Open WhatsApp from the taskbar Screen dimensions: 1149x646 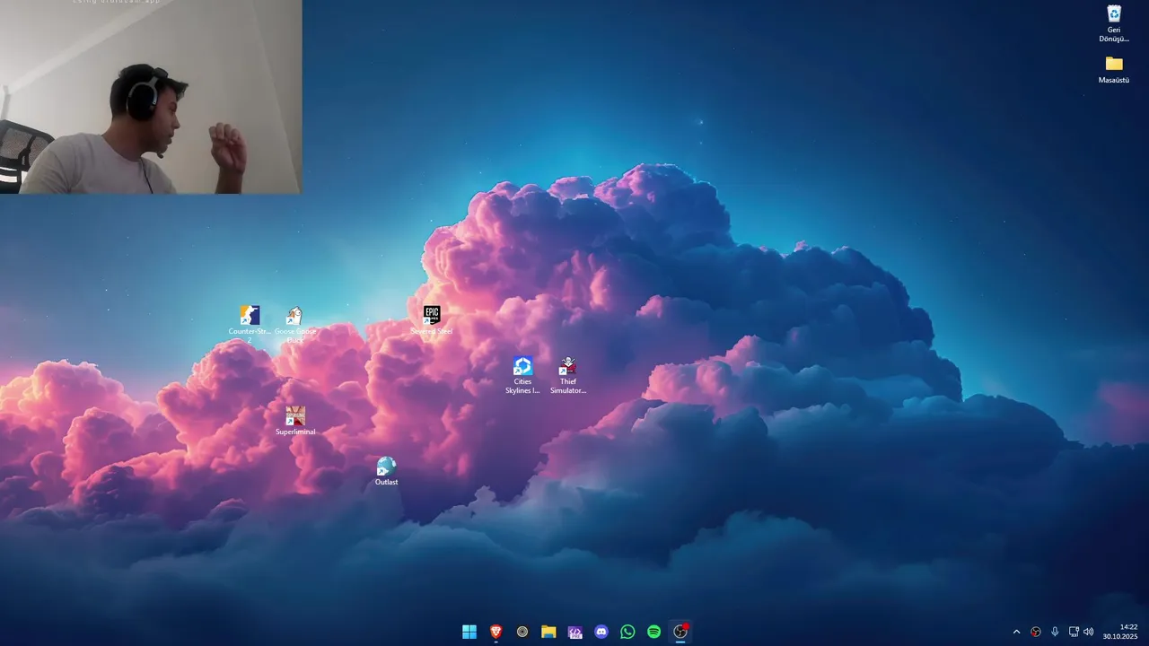[x=627, y=632]
